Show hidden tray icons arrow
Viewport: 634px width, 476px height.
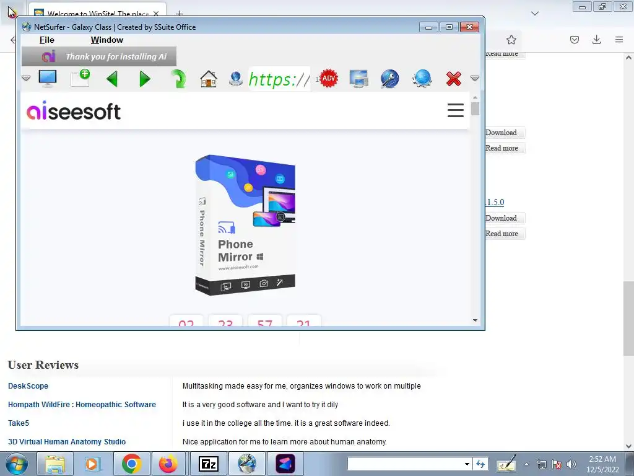pyautogui.click(x=526, y=464)
